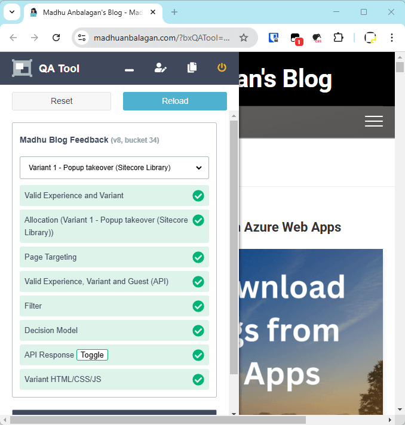Viewport: 405px width, 425px height.
Task: Open the blog post sunset thumbnail image
Action: point(311,332)
